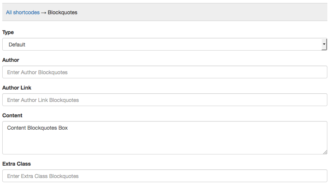Click the Extra Class field label
This screenshot has height=187, width=330.
[x=17, y=164]
